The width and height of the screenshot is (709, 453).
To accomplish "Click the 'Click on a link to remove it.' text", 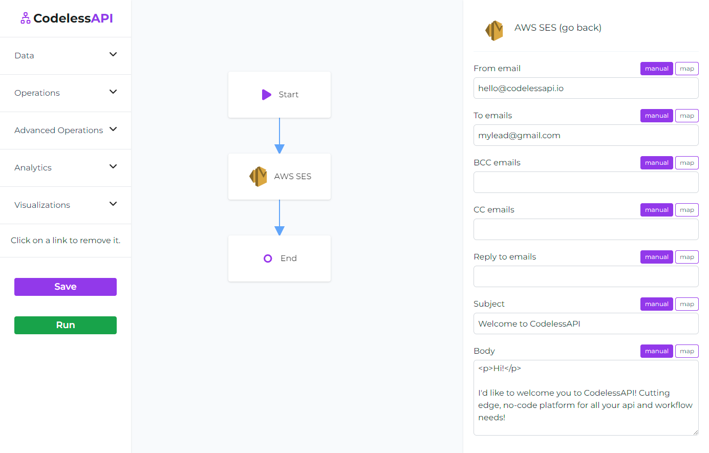I will pyautogui.click(x=66, y=241).
